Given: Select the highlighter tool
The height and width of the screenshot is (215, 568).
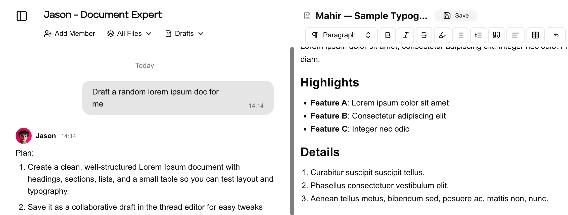Looking at the screenshot, I should coord(442,35).
